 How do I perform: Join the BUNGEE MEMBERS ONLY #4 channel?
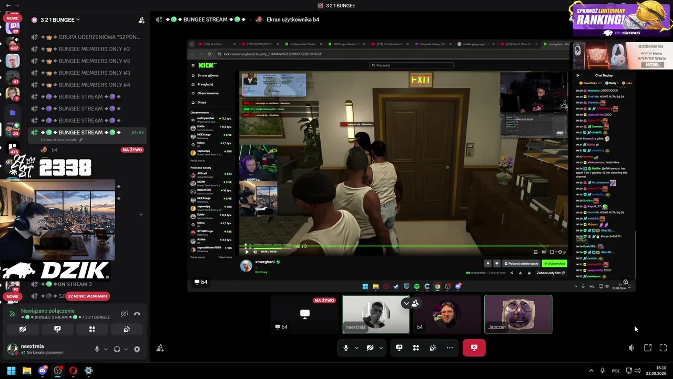click(86, 85)
